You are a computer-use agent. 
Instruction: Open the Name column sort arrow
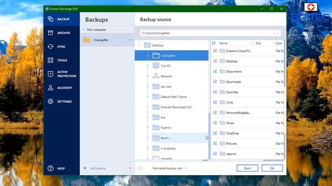(x=251, y=43)
